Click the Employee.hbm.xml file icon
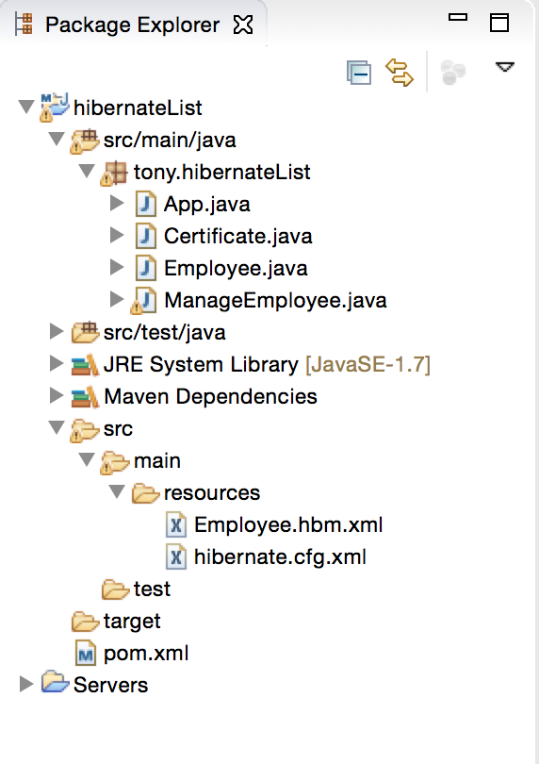 pos(176,524)
